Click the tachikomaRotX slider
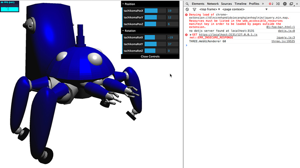 pyautogui.click(x=155, y=38)
